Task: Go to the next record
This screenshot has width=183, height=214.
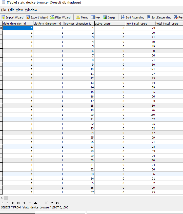Action: (13, 203)
